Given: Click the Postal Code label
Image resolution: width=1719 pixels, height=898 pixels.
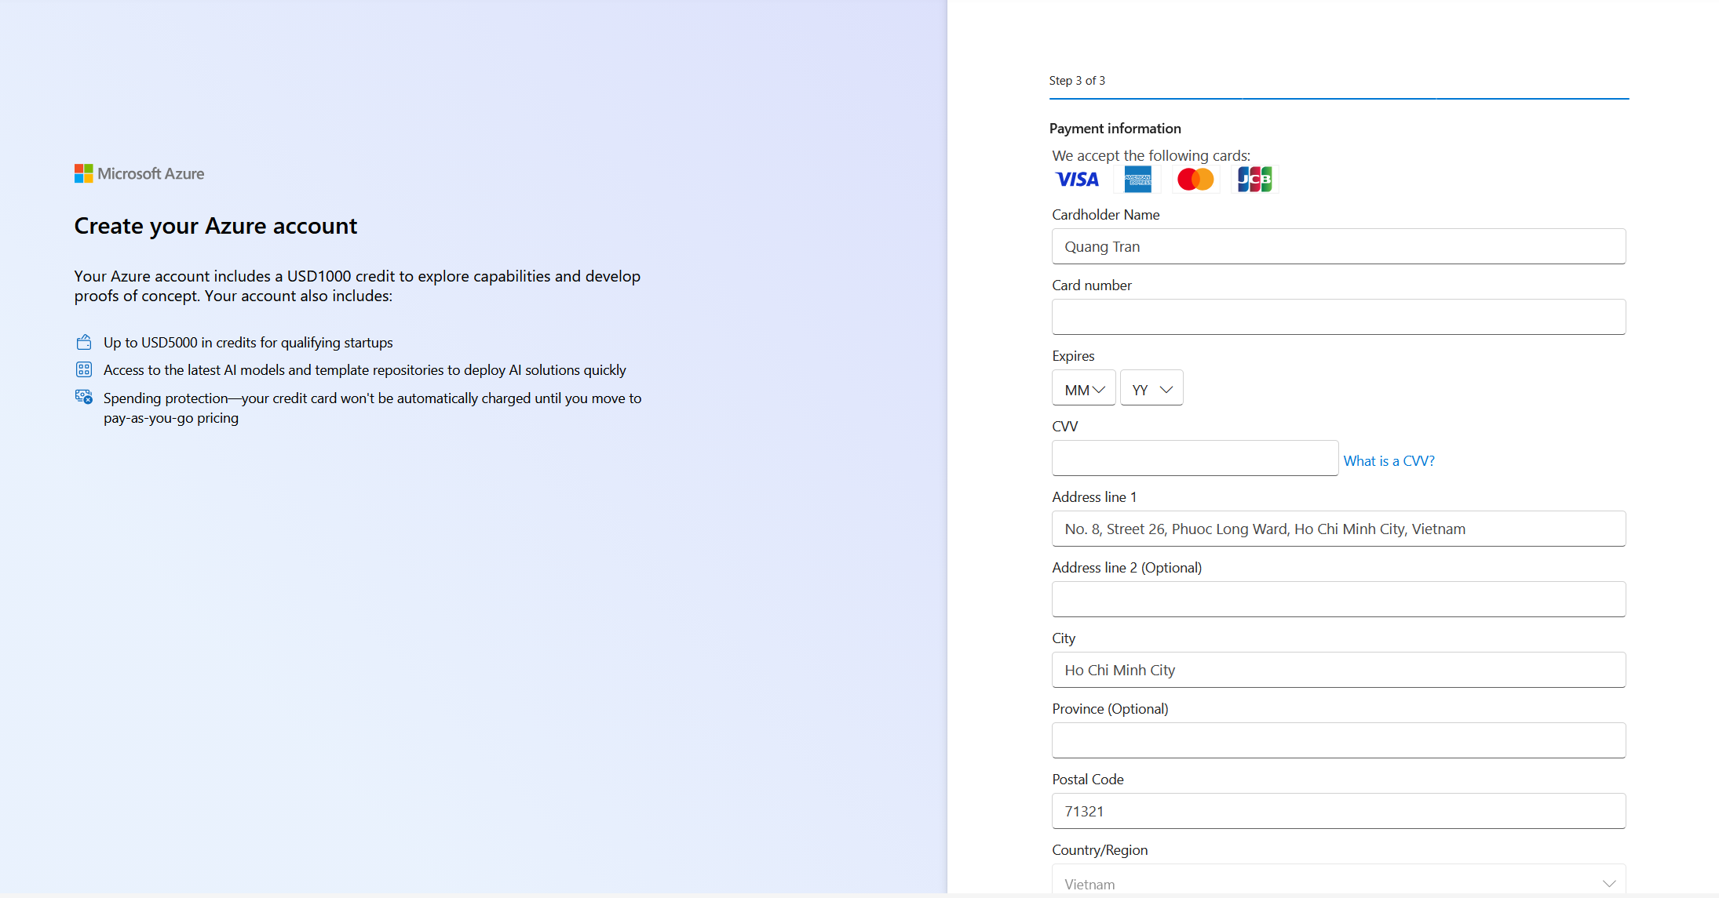Looking at the screenshot, I should pyautogui.click(x=1088, y=780).
